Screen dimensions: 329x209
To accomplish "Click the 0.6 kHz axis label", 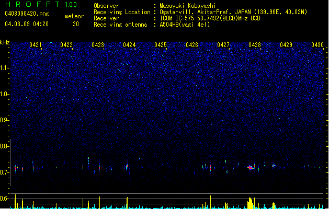I will click(x=5, y=199).
